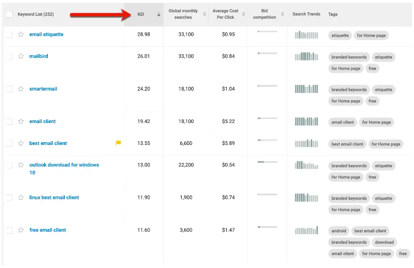The height and width of the screenshot is (268, 414).
Task: Click the email client tag on email client row
Action: click(x=342, y=123)
